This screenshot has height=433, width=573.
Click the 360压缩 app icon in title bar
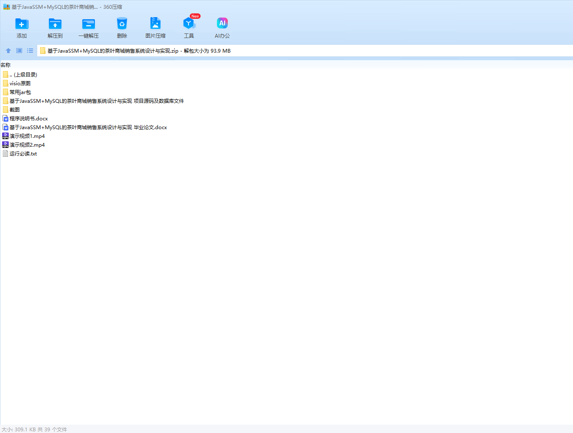(6, 7)
